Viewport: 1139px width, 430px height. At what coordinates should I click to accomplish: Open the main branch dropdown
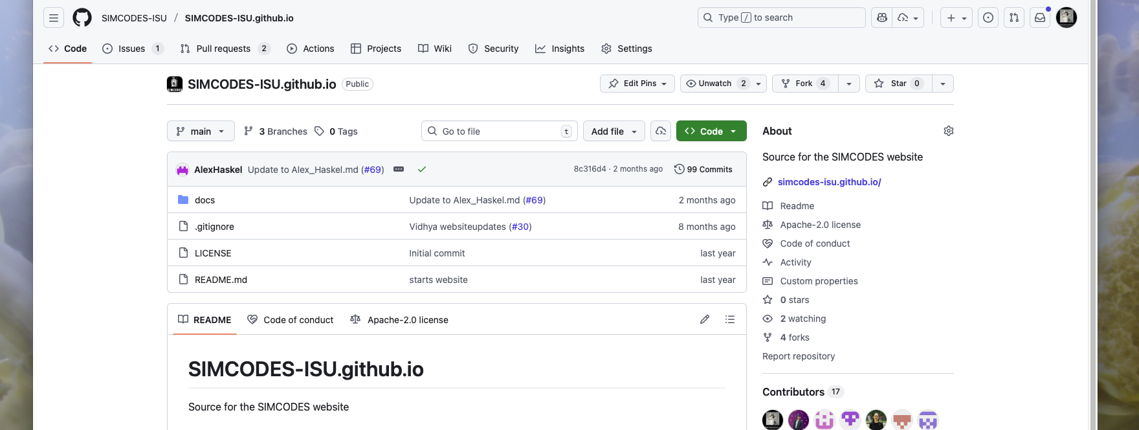(x=201, y=131)
